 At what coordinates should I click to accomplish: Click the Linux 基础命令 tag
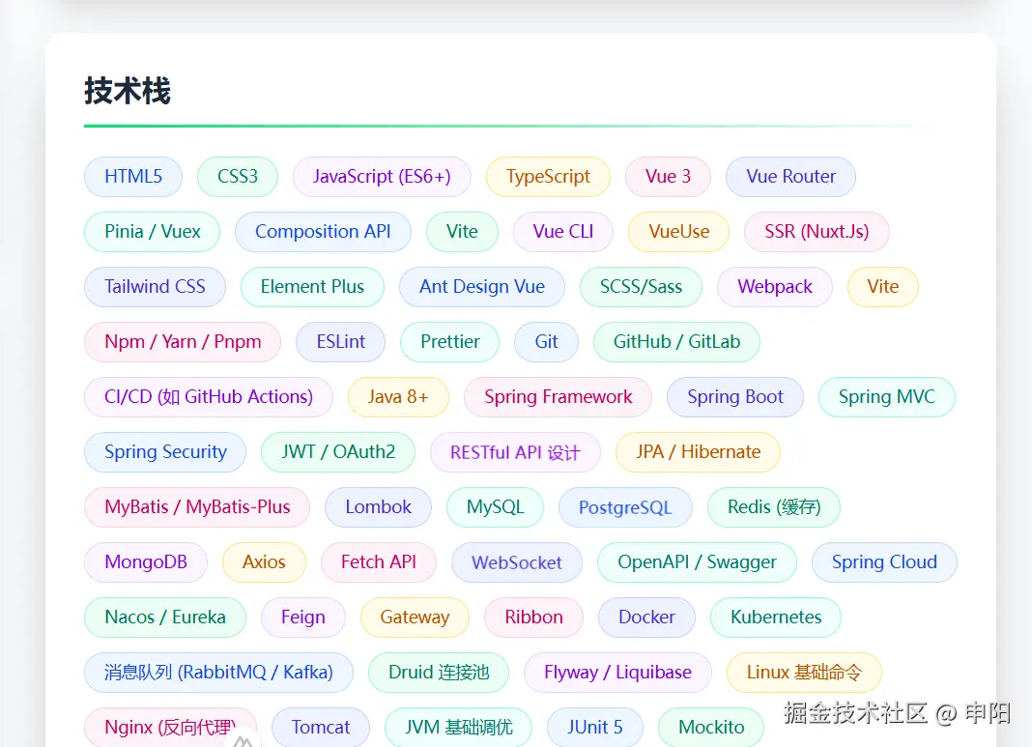click(804, 673)
